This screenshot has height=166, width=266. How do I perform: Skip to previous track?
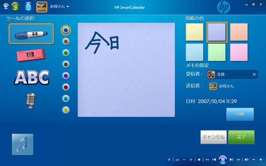214,160
